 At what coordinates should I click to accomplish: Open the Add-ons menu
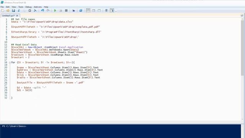pyautogui.click(x=38, y=7)
